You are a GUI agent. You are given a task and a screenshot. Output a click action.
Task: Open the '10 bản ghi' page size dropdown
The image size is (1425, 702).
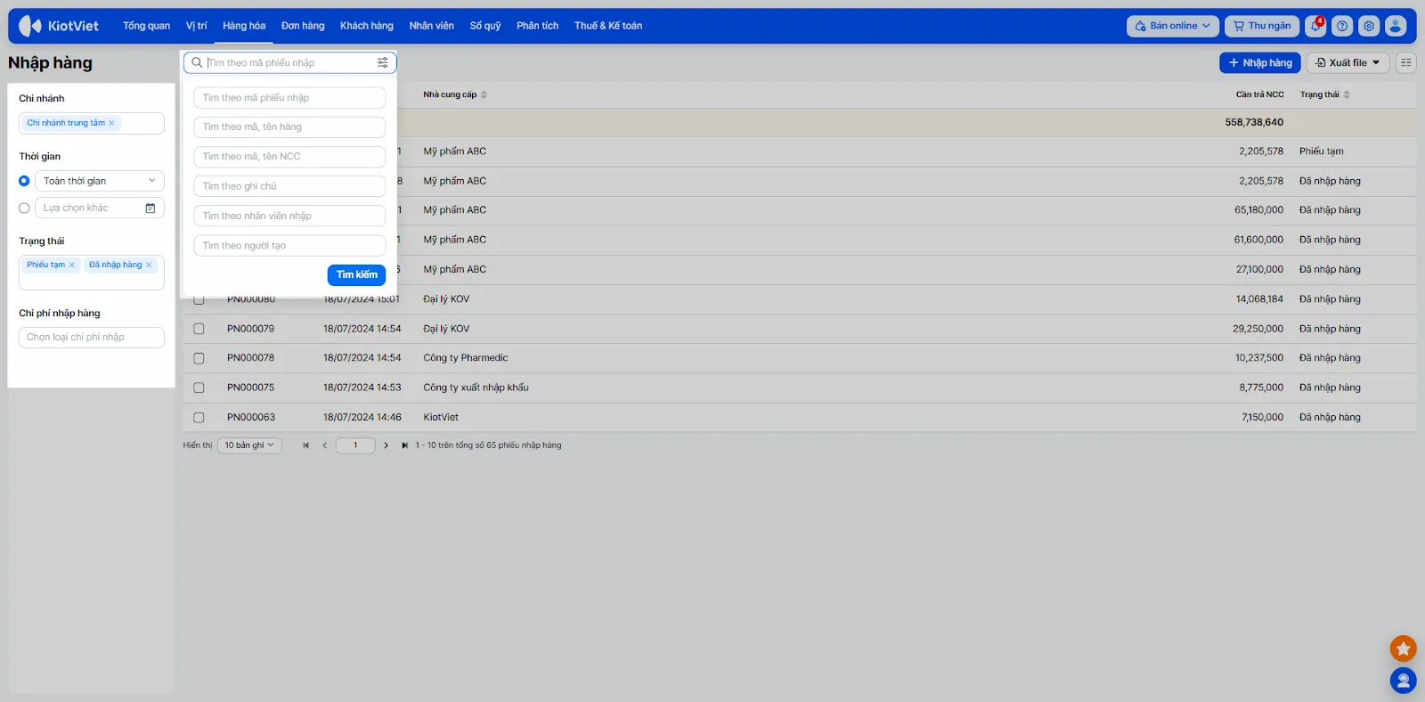[249, 445]
